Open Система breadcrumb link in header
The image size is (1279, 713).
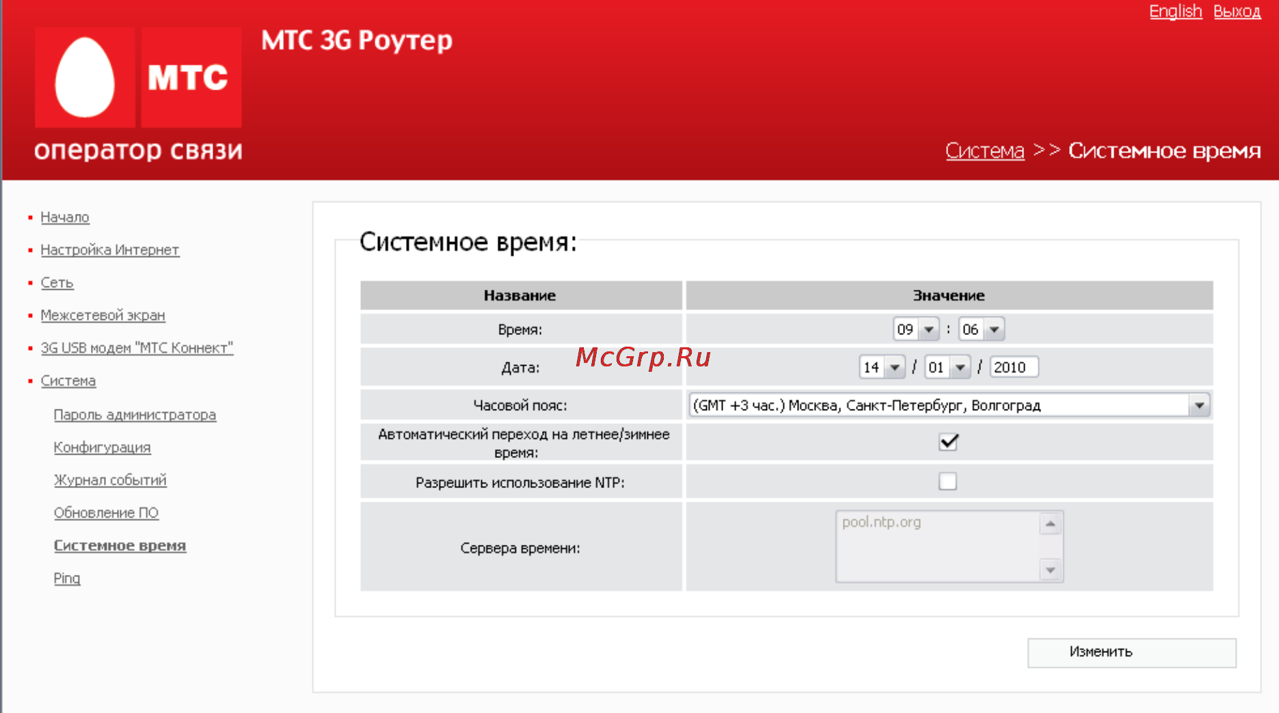tap(985, 151)
